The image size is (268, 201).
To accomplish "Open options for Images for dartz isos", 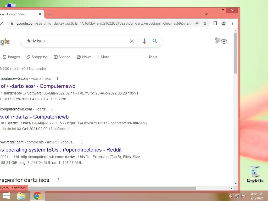I will 58,180.
